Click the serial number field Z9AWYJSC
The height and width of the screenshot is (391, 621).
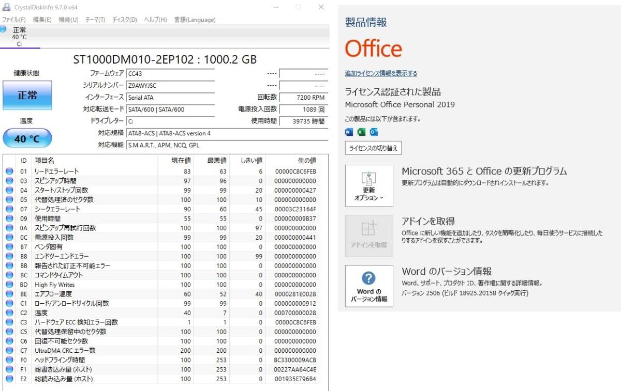tap(170, 86)
